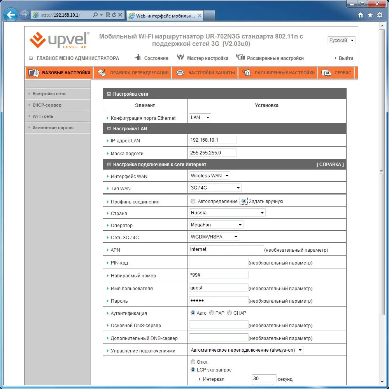Click the browser Forward arrow button
The width and height of the screenshot is (389, 389).
(24, 15)
